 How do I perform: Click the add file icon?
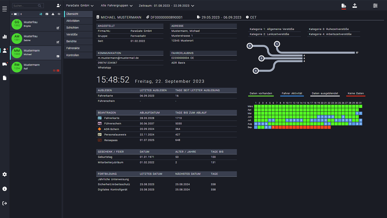pos(343,6)
